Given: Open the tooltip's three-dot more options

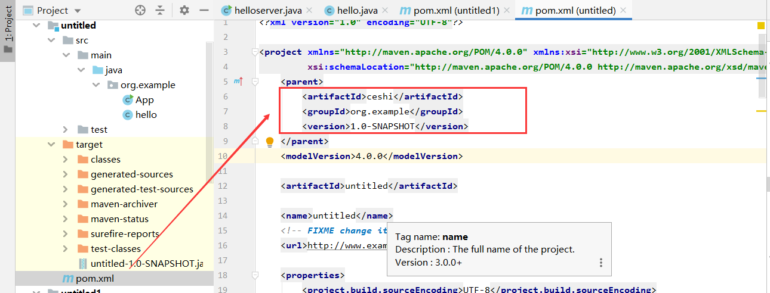Looking at the screenshot, I should (x=601, y=263).
